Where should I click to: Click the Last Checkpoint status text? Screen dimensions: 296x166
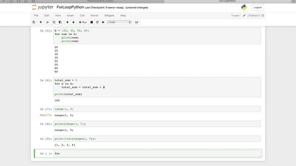pyautogui.click(x=104, y=7)
